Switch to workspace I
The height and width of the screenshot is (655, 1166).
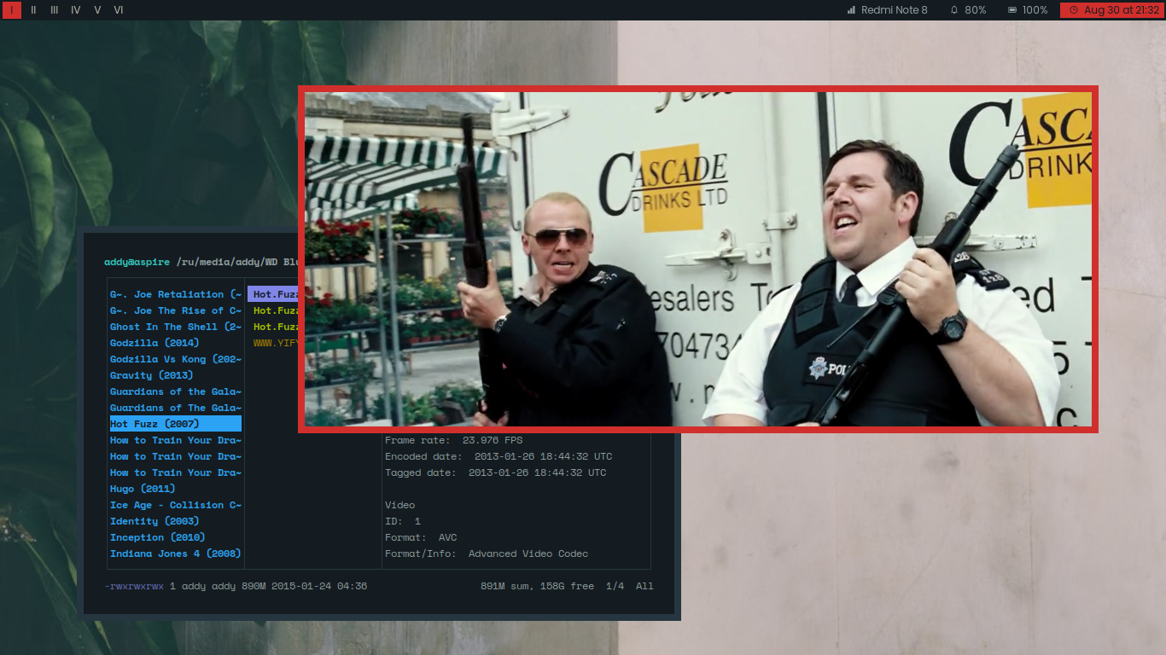pos(12,10)
